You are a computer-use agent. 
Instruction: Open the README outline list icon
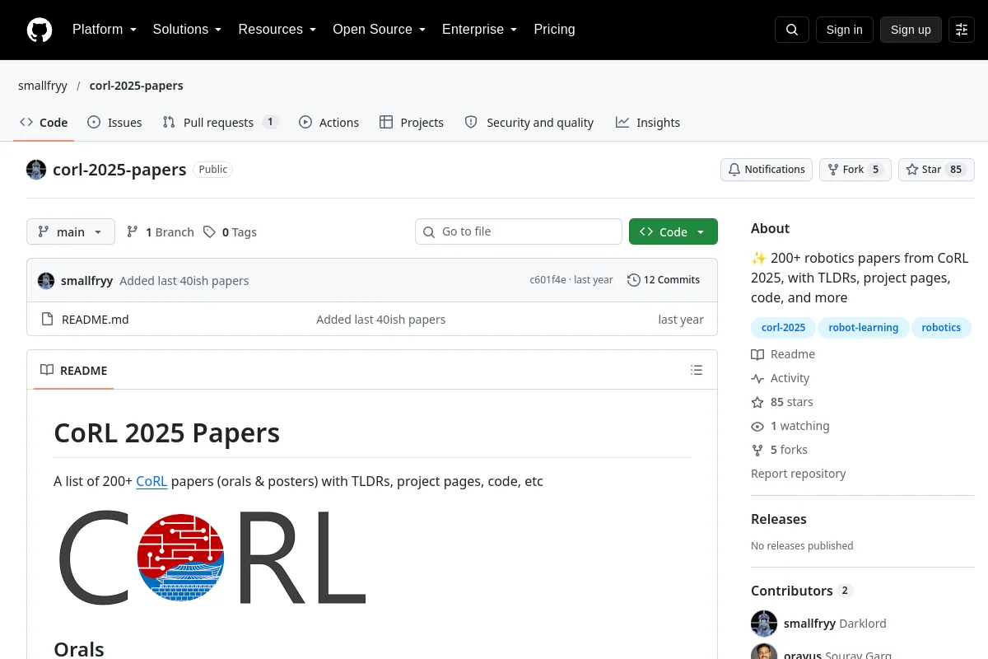pyautogui.click(x=697, y=370)
